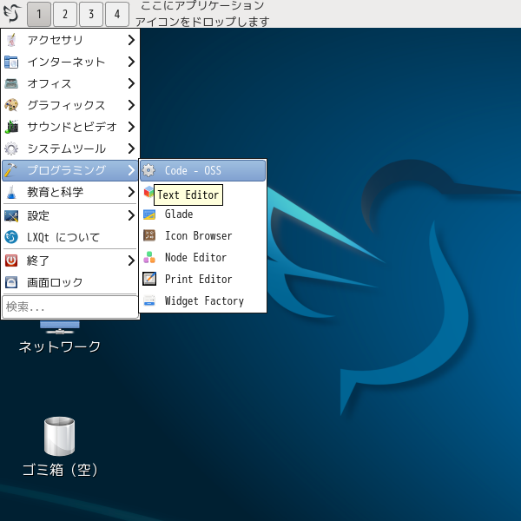The image size is (521, 521).
Task: Click the グラフィックス palette icon
Action: point(11,105)
